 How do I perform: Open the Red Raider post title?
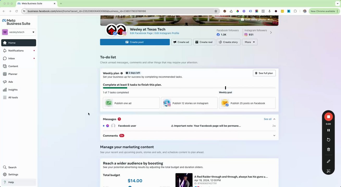(x=231, y=177)
